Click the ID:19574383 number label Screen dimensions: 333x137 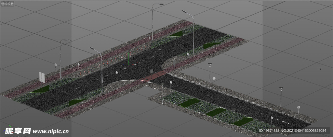270,131
